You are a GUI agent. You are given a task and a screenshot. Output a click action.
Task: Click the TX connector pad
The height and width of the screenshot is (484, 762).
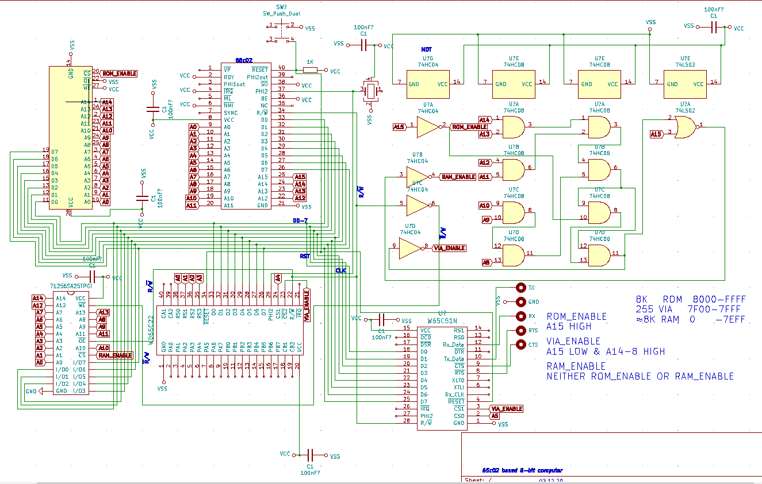click(521, 288)
